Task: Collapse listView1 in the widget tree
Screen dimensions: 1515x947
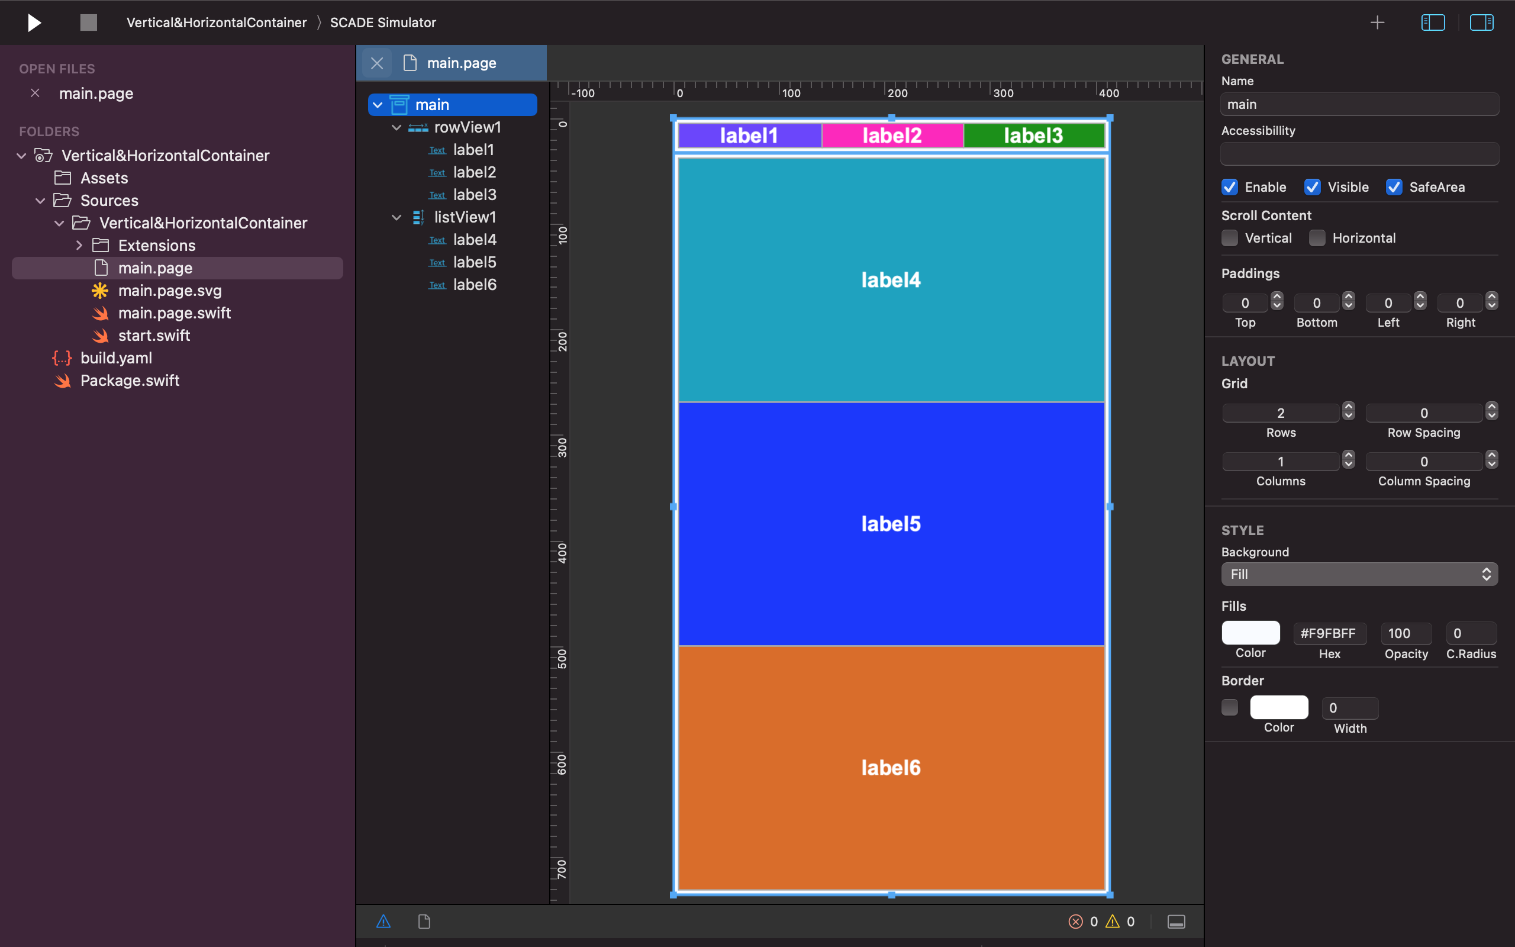Action: (x=397, y=217)
